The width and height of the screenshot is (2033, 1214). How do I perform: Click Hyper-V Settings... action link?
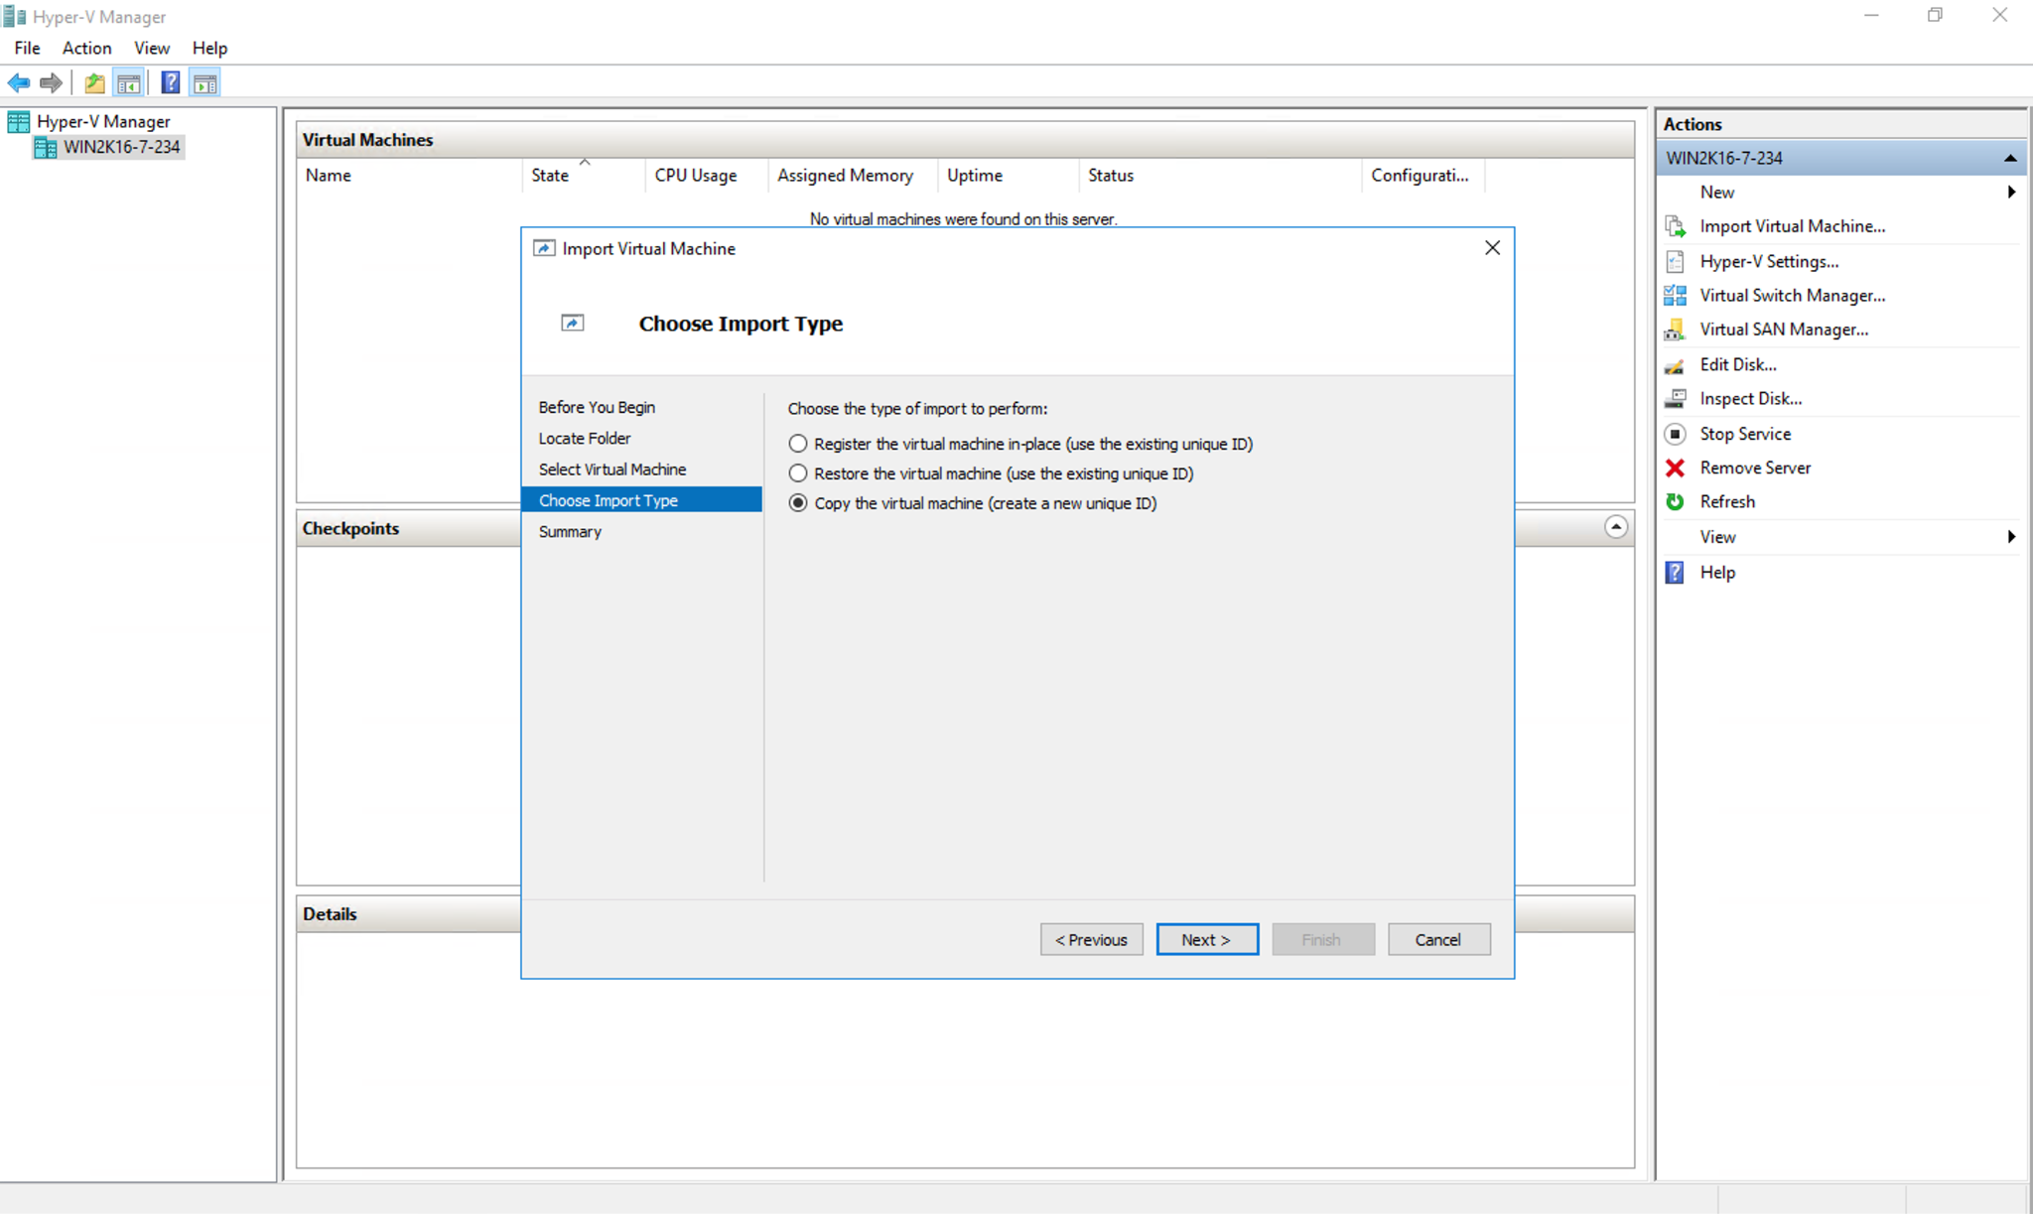click(x=1769, y=261)
